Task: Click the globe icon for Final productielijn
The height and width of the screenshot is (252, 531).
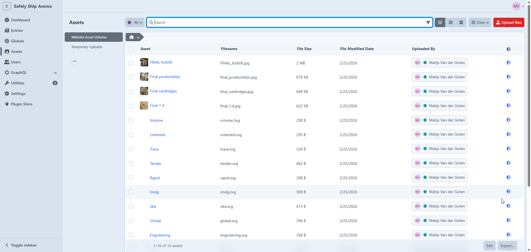Action: [x=509, y=77]
